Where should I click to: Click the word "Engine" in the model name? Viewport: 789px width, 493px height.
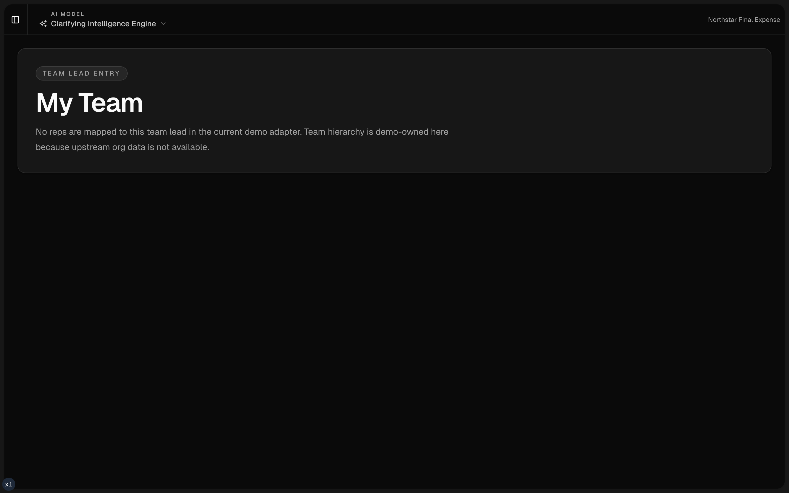(x=144, y=24)
